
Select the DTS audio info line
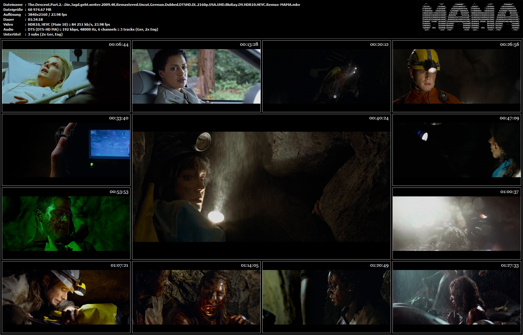[93, 29]
